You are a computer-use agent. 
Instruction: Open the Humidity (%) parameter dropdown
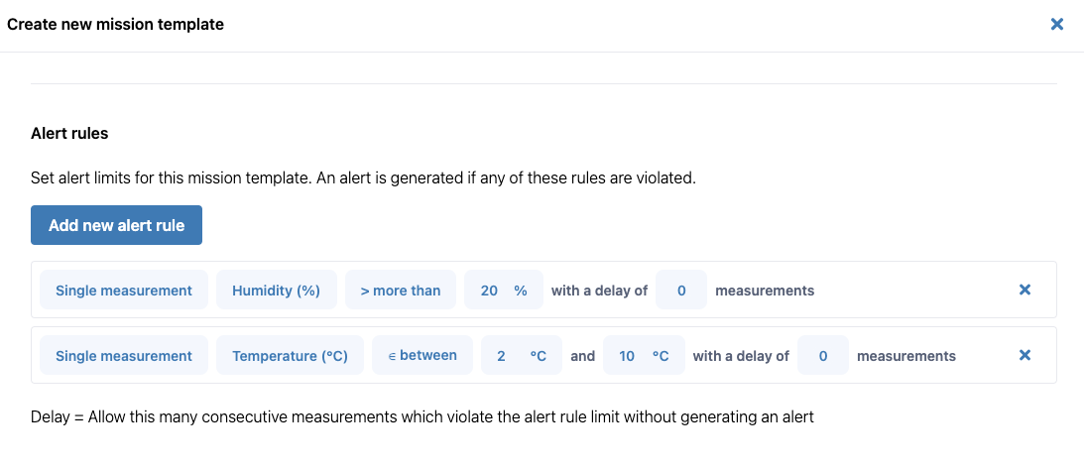(x=276, y=291)
